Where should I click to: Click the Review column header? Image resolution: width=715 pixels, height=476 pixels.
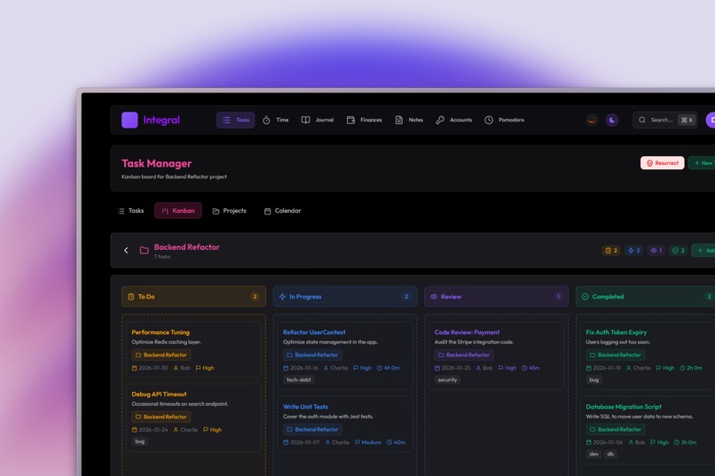click(497, 297)
